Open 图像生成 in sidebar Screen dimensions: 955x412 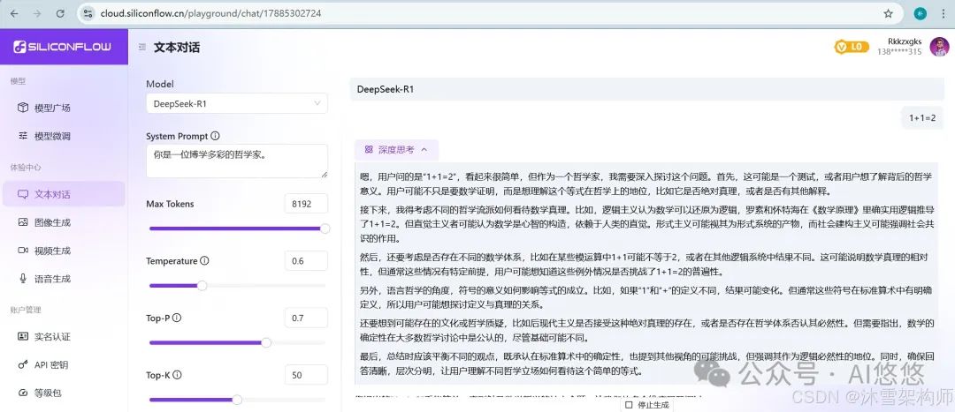64,222
